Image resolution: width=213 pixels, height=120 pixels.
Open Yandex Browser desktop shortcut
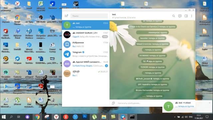pyautogui.click(x=17, y=5)
